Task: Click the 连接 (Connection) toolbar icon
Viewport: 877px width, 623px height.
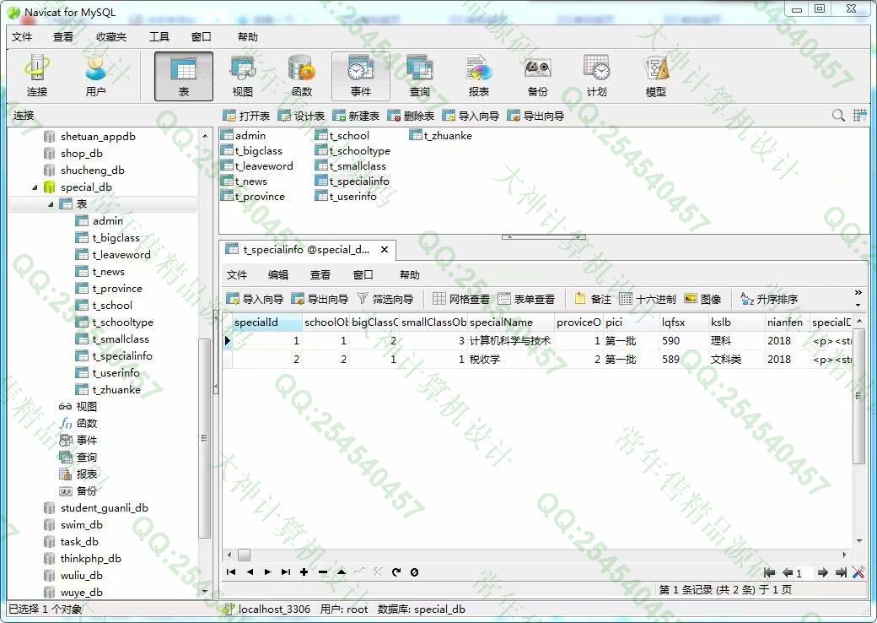Action: tap(37, 76)
